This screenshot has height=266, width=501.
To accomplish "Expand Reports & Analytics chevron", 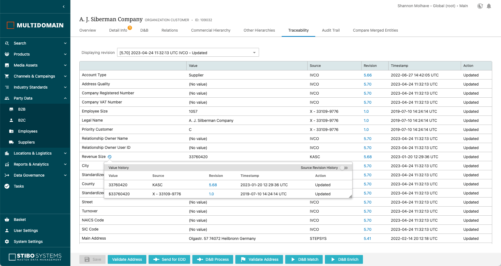I will click(65, 164).
